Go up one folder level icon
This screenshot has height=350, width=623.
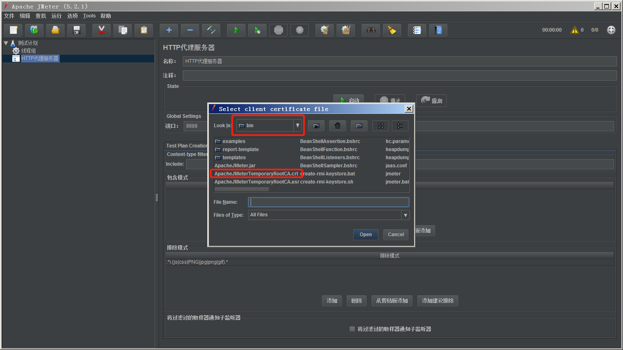pyautogui.click(x=316, y=126)
